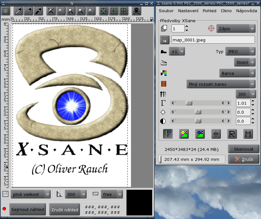This screenshot has height=219, width=261.
Task: Click the large green crosshair square icon
Action: [124, 11]
